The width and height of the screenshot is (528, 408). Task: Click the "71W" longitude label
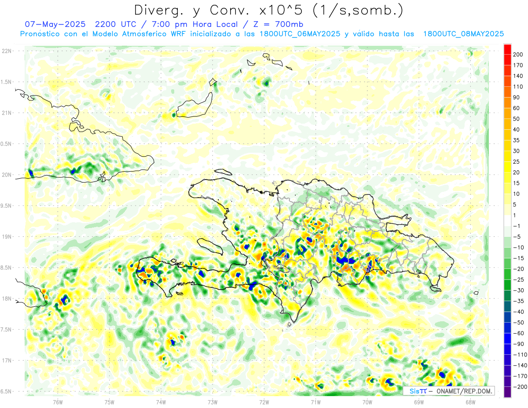click(x=315, y=402)
